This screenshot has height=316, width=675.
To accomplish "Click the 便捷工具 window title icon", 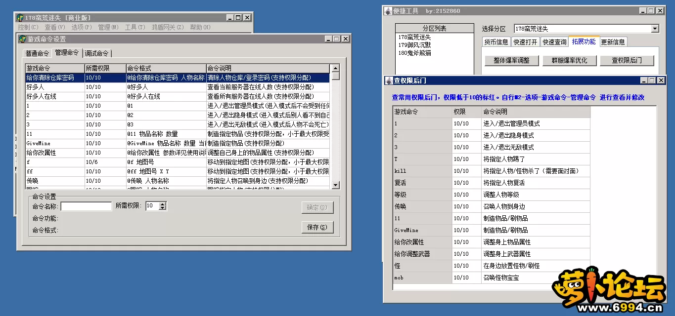I will click(389, 10).
